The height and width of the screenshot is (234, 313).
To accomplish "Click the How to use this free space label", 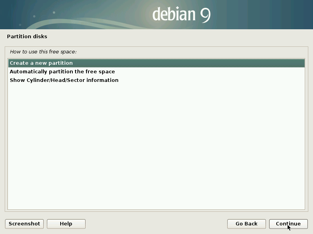I will 43,51.
